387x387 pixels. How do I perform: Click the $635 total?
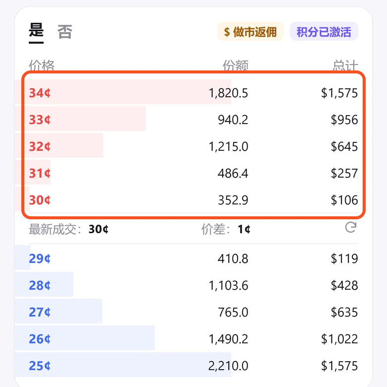tap(344, 312)
